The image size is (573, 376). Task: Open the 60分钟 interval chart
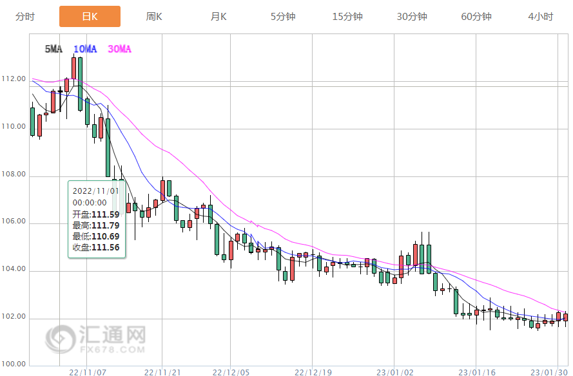click(x=476, y=17)
